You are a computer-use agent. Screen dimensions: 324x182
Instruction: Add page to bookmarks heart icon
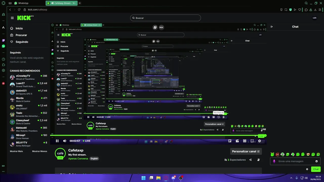coord(300,10)
